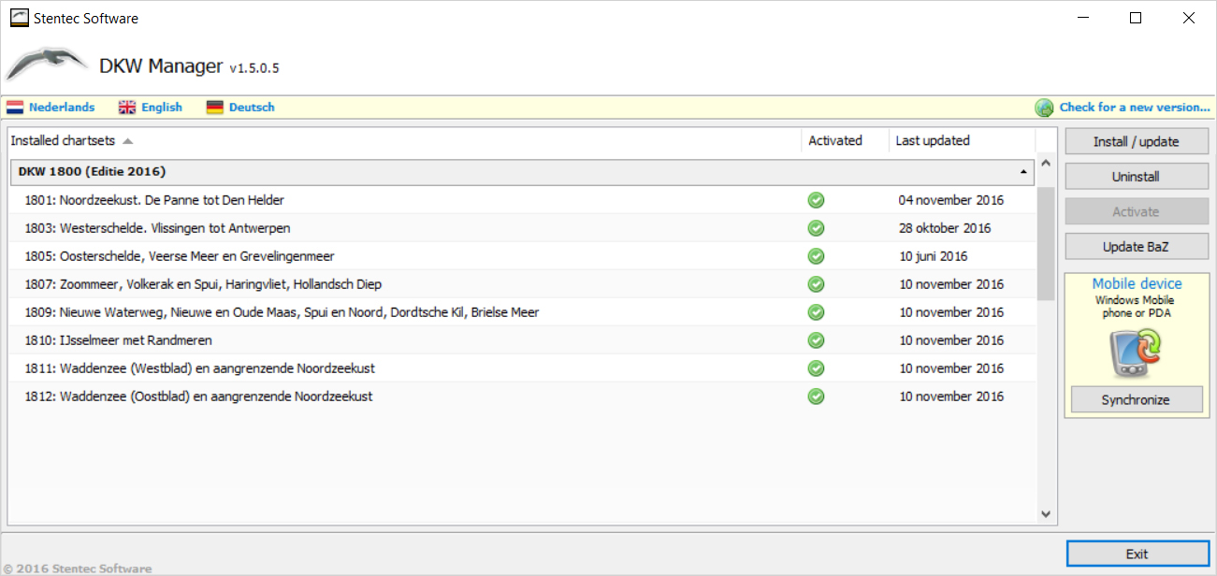This screenshot has width=1217, height=576.
Task: Sort by Activated column header
Action: (x=846, y=141)
